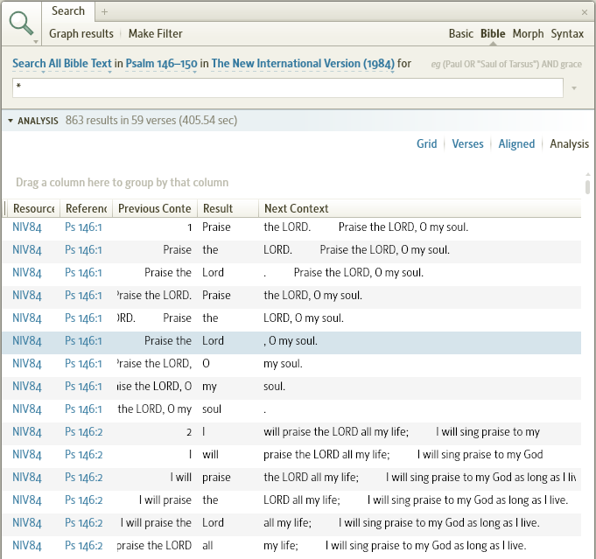Image resolution: width=596 pixels, height=559 pixels.
Task: Click Make Filter
Action: pyautogui.click(x=156, y=34)
